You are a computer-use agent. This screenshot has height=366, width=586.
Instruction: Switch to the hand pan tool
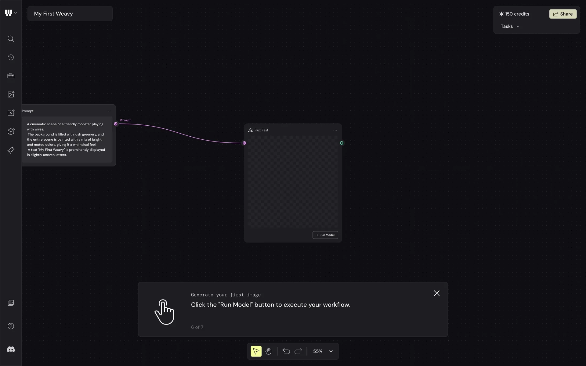click(268, 351)
